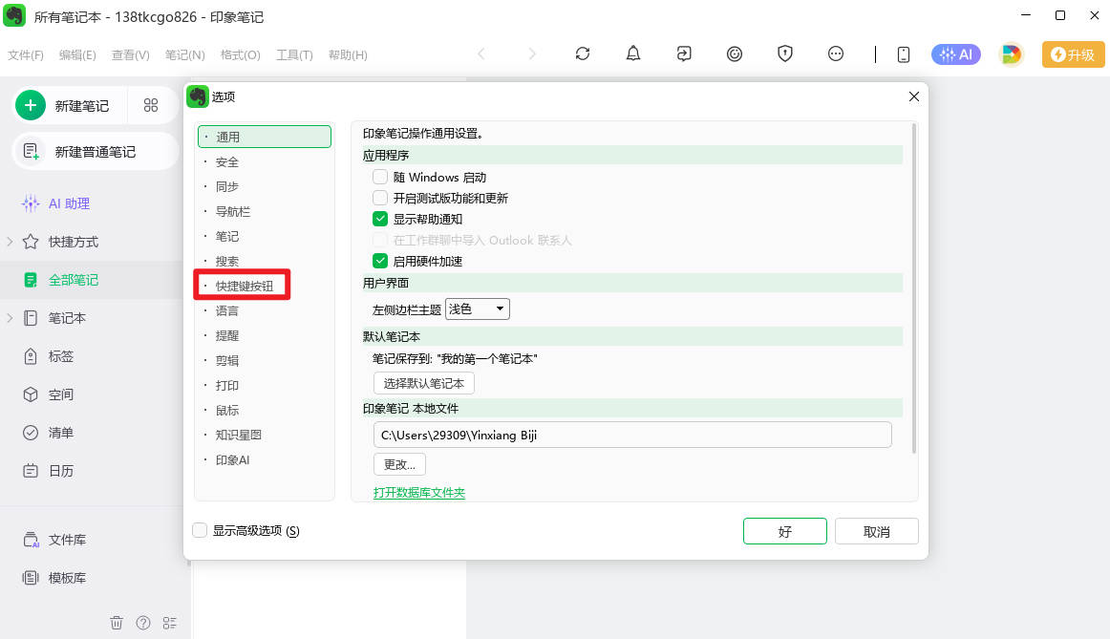Click the AI 助理 sparkle icon

(x=31, y=203)
